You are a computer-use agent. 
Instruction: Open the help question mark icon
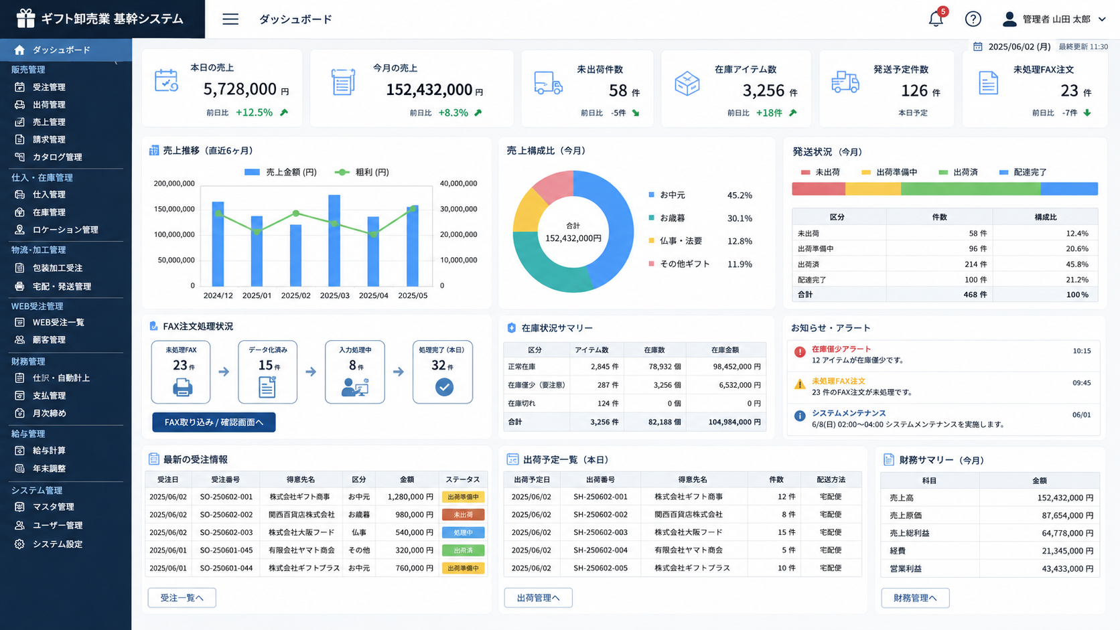(973, 19)
